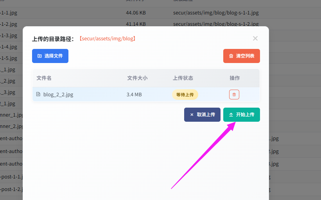The height and width of the screenshot is (200, 321).
Task: Click the 操作 column header
Action: pos(235,78)
